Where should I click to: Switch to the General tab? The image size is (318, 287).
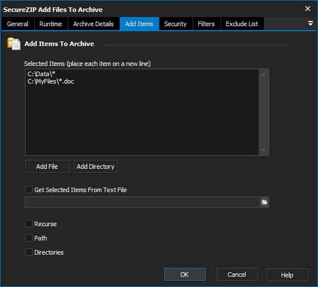18,24
